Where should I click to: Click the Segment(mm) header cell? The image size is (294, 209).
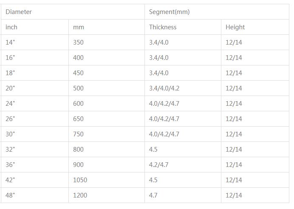coord(169,12)
